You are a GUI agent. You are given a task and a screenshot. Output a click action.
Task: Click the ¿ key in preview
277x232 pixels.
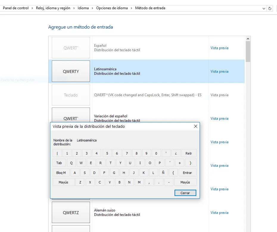[x=176, y=153]
